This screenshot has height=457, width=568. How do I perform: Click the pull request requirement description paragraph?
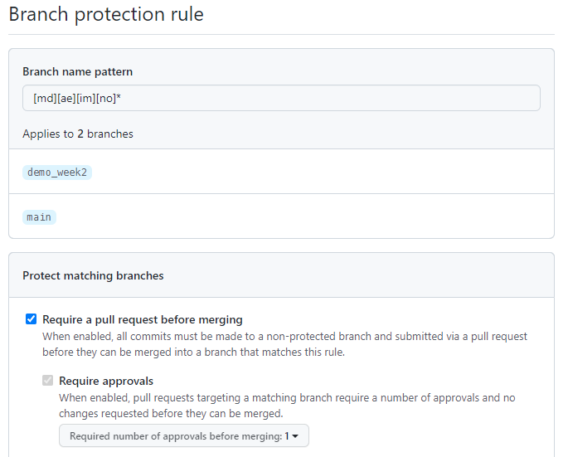(284, 344)
